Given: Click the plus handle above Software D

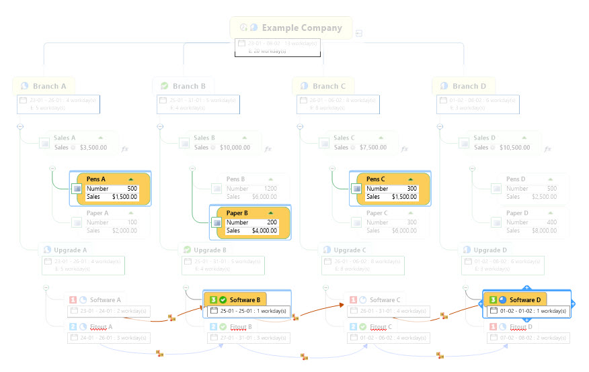Looking at the screenshot, I should click(526, 288).
